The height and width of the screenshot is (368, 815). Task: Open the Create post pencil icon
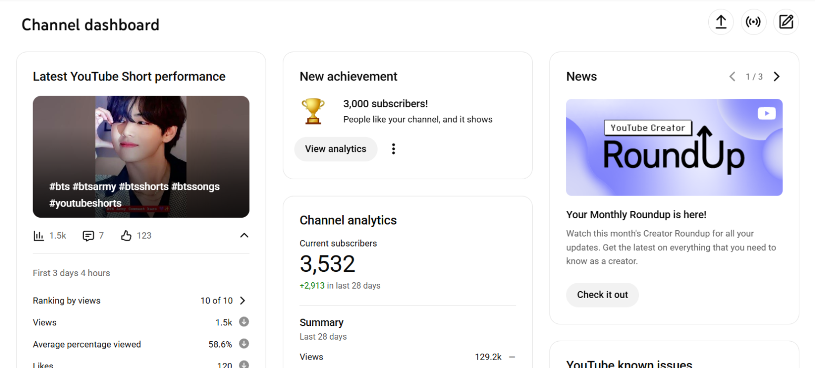(x=786, y=22)
